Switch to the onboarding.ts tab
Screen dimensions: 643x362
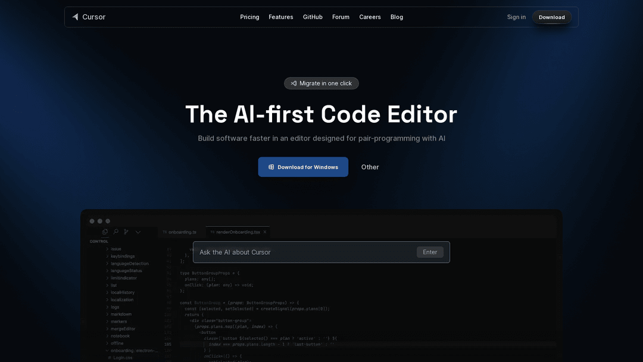182,232
